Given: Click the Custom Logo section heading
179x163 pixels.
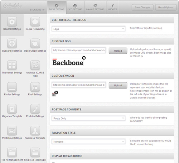Looking at the screenshot, I should (x=61, y=41).
